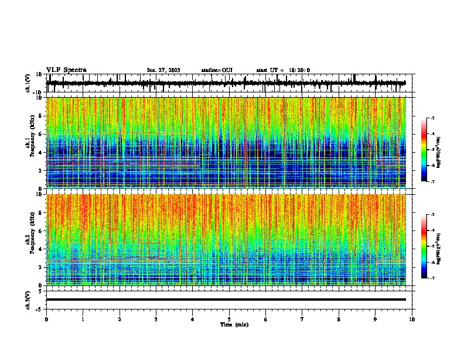The height and width of the screenshot is (358, 464).
Task: Click the ch.1 spectrogram color scale bar
Action: 424,150
